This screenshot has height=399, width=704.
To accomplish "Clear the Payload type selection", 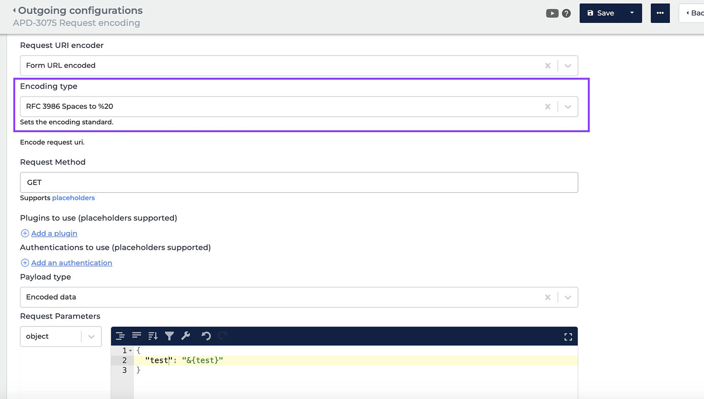I will tap(547, 297).
